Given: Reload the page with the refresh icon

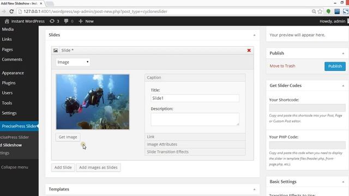Looking at the screenshot, I should pos(11,11).
